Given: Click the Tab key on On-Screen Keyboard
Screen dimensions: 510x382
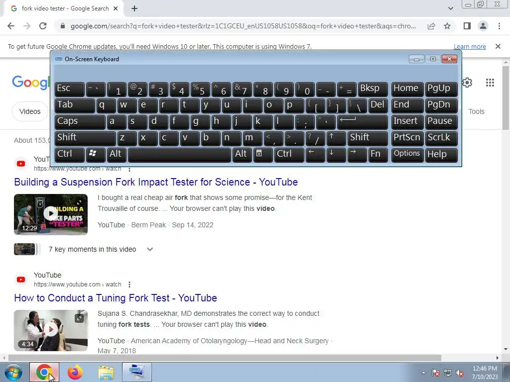Looking at the screenshot, I should (75, 105).
